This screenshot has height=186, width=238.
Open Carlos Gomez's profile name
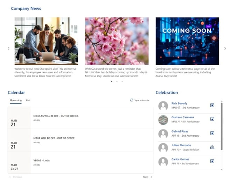click(180, 159)
